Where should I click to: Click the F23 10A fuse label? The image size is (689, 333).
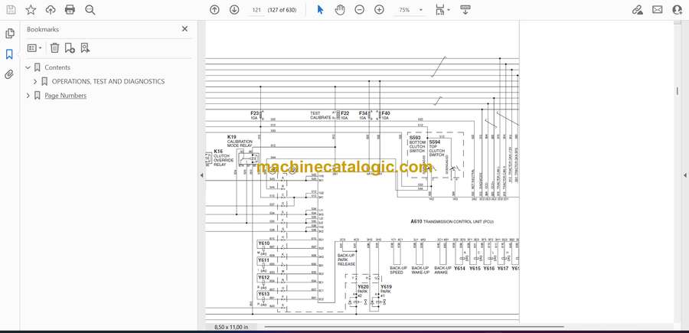click(256, 116)
